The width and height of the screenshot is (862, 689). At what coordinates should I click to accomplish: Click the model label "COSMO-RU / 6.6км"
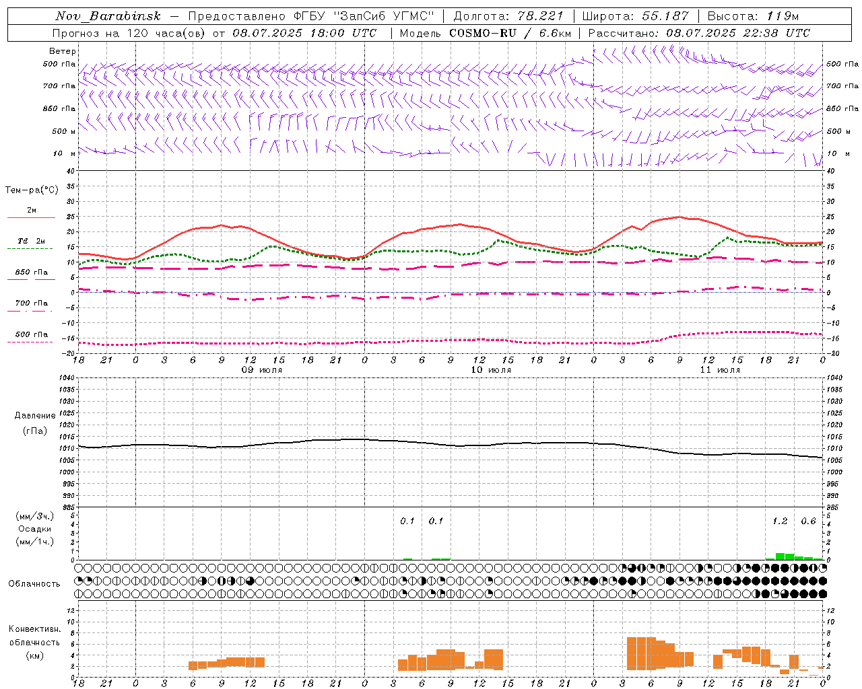510,33
